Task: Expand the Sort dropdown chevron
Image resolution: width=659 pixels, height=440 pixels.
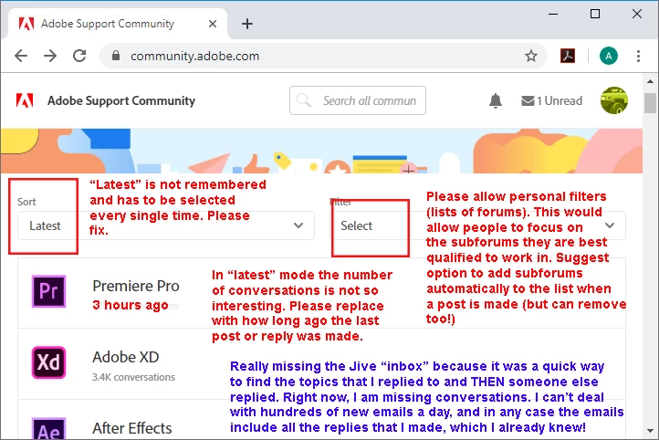Action: pos(298,225)
